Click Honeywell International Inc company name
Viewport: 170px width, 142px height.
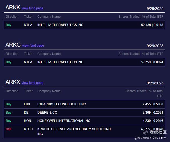64,121
